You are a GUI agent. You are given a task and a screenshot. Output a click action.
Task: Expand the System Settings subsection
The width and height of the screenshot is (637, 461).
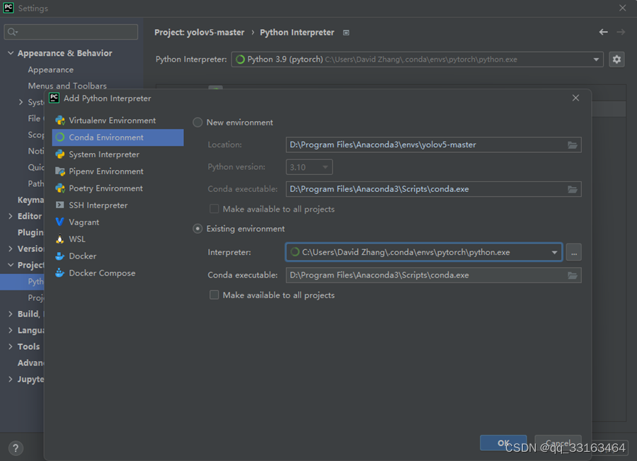(21, 102)
